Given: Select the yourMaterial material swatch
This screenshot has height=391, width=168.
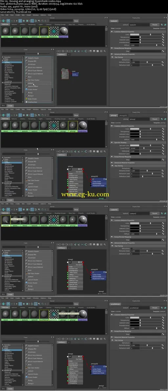Looking at the screenshot, I should (44, 315).
